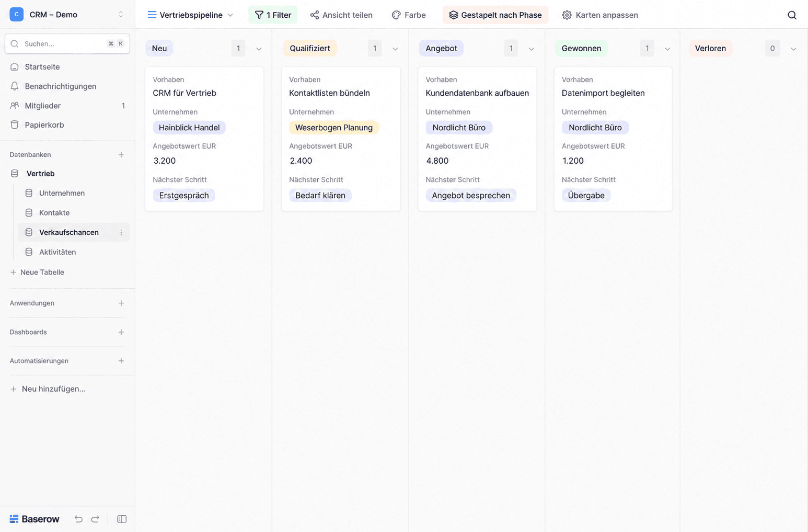The width and height of the screenshot is (808, 532).
Task: Add a new database with the plus icon
Action: 121,155
